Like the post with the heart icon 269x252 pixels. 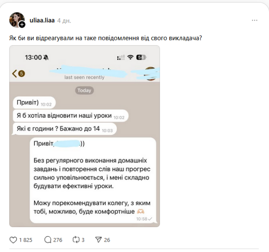[13, 240]
